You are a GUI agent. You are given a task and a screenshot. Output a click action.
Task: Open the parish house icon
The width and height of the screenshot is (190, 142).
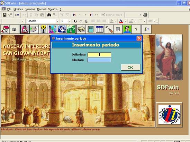tap(5, 29)
